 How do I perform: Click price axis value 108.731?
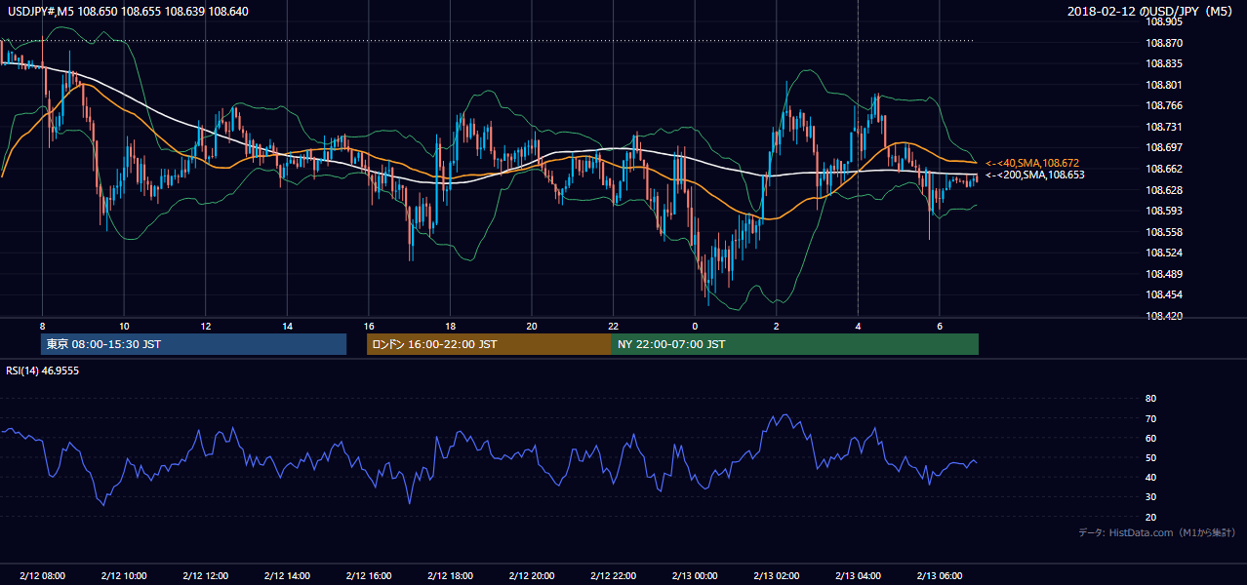tap(1165, 127)
